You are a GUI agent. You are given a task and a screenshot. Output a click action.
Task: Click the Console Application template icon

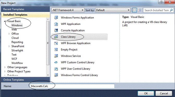tap(56, 30)
